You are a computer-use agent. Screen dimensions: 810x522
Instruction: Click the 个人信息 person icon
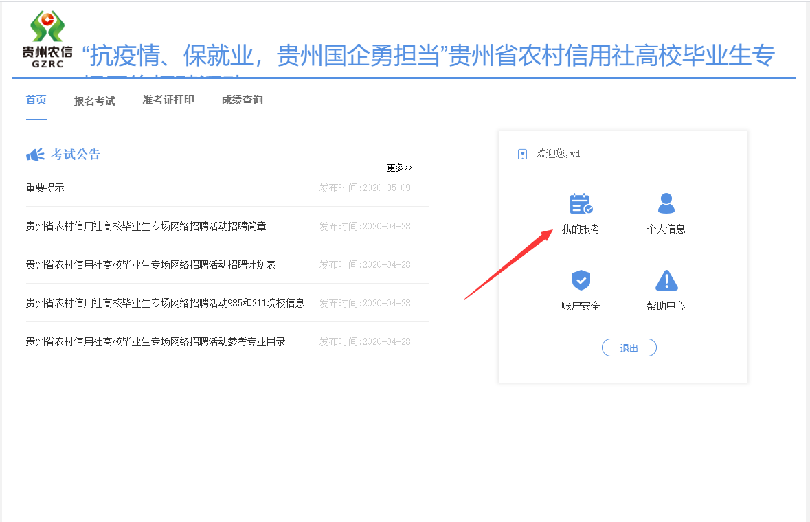pyautogui.click(x=666, y=204)
